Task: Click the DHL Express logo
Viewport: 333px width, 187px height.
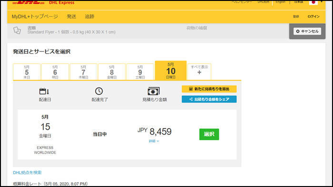Action: [x=44, y=2]
